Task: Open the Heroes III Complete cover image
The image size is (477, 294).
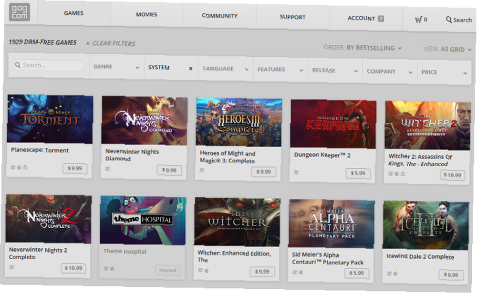Action: [x=239, y=122]
